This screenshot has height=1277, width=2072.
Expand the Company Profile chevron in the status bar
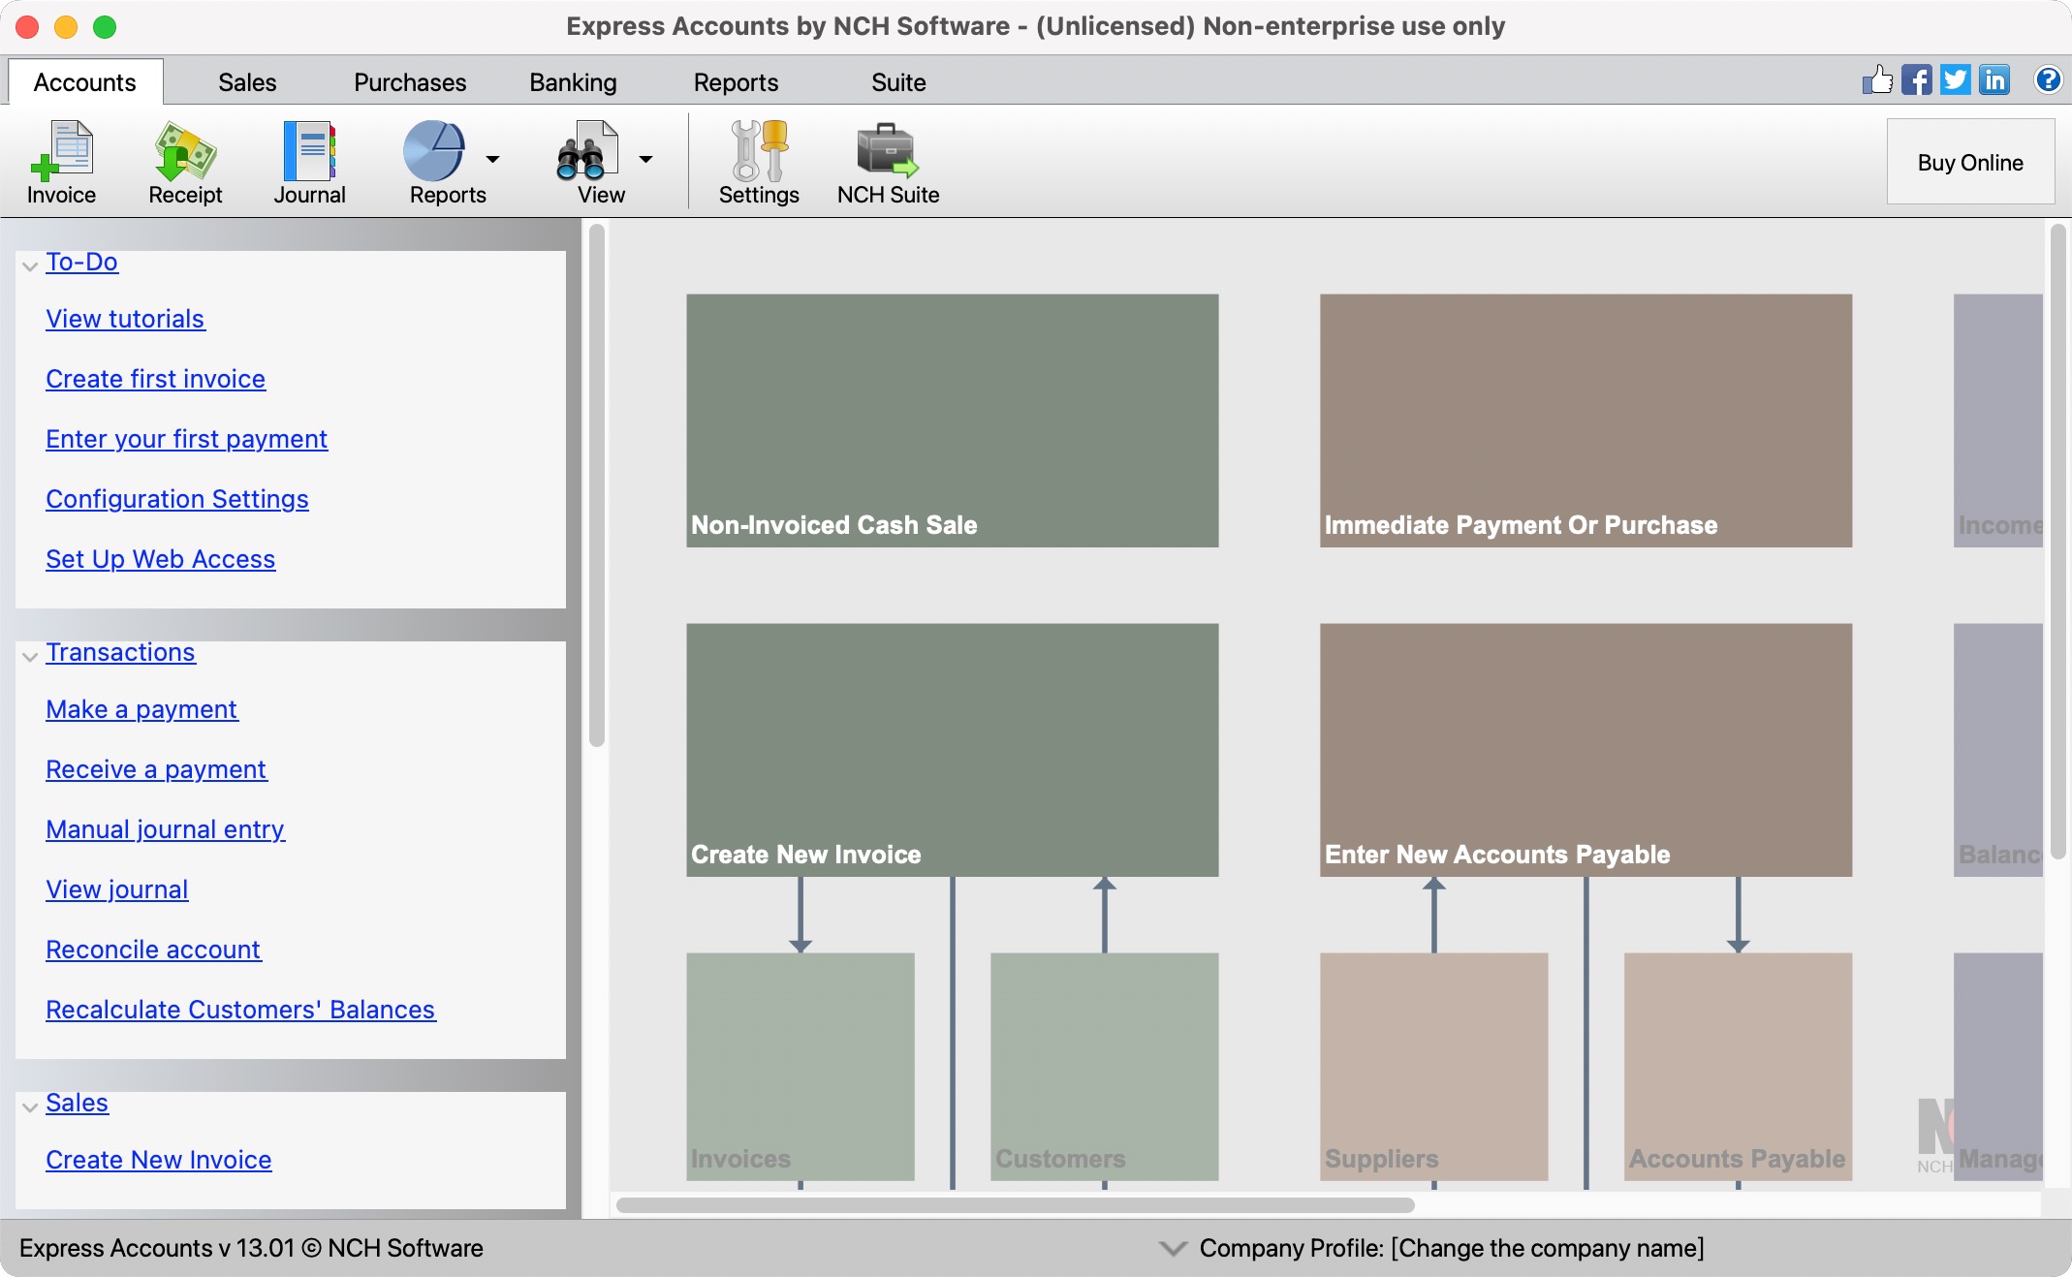tap(1173, 1248)
